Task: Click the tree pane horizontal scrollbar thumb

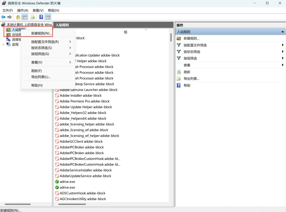Action: click(x=18, y=204)
